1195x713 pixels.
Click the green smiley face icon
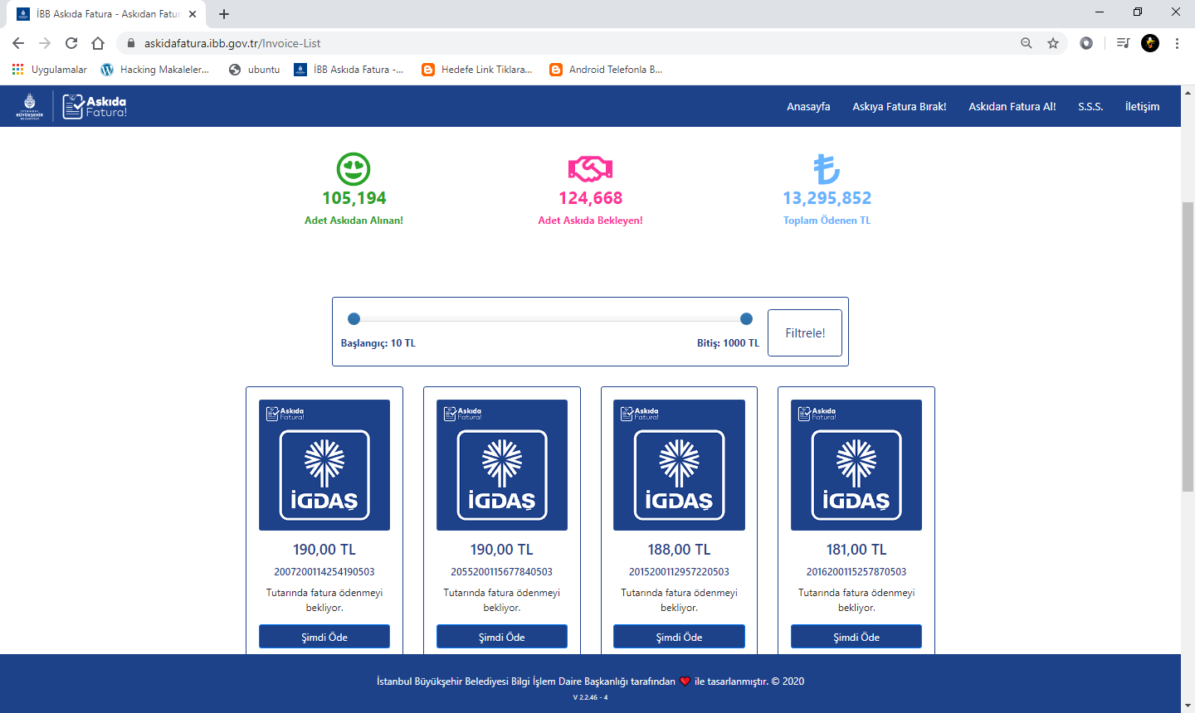354,169
